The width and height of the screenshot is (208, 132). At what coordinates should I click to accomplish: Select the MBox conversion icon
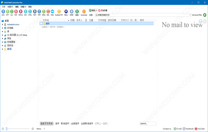[x=66, y=12]
